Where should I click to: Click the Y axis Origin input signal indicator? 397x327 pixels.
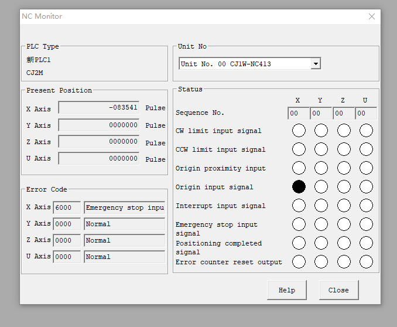pyautogui.click(x=321, y=187)
